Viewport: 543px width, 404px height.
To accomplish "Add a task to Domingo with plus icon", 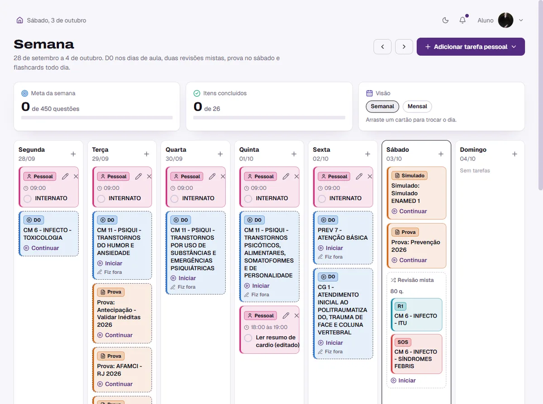I will (514, 154).
